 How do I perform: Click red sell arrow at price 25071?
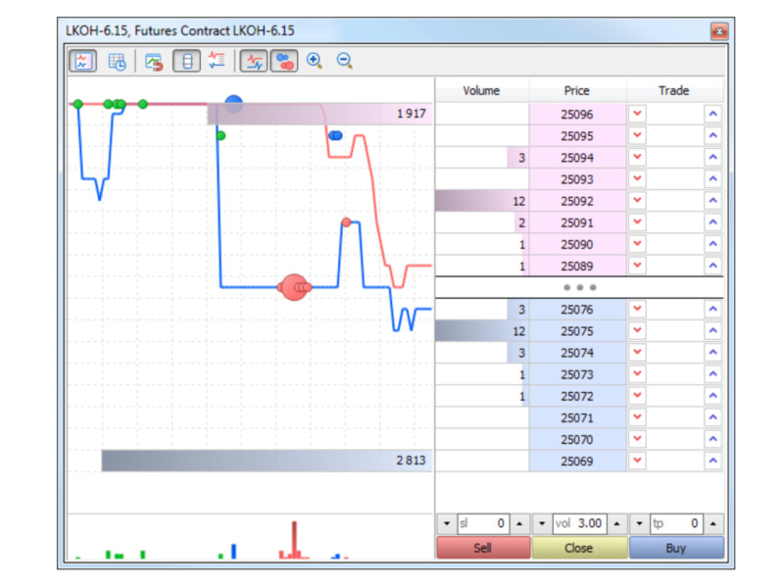point(637,417)
